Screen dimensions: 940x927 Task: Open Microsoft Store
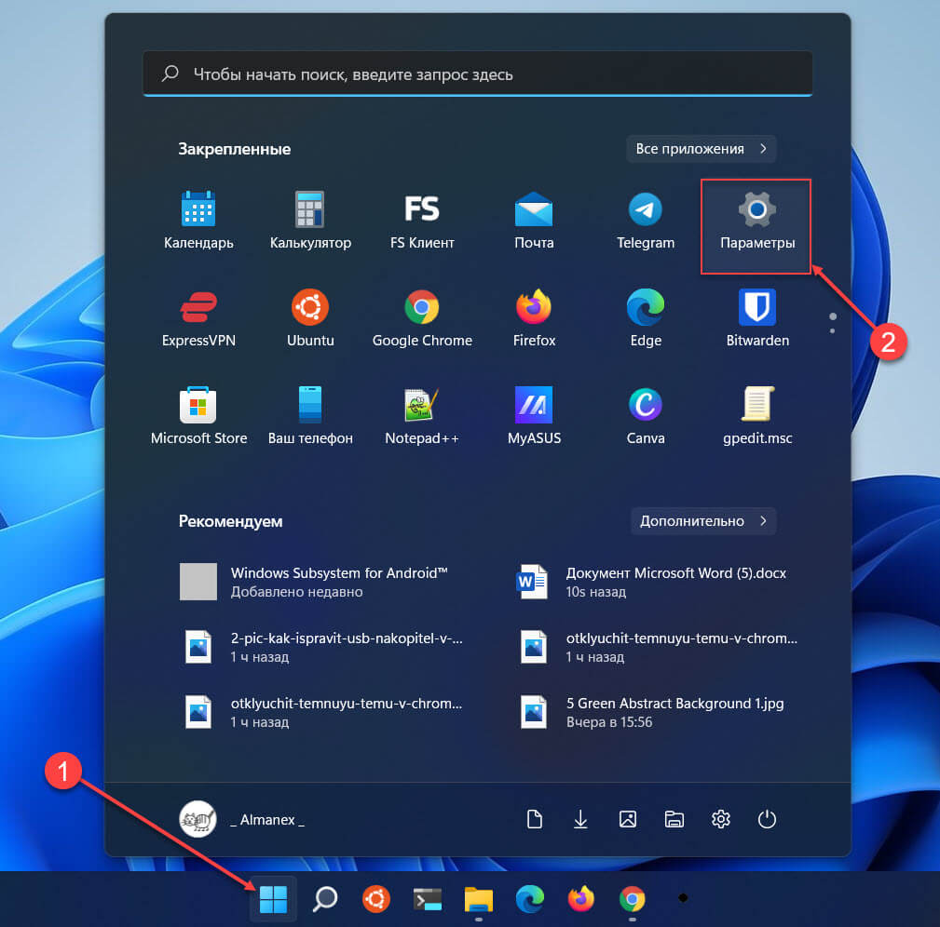pyautogui.click(x=198, y=416)
